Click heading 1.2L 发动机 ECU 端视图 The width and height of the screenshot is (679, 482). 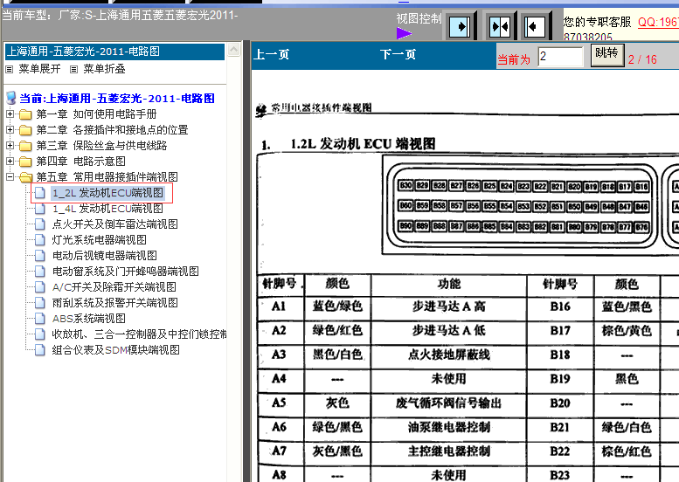click(x=363, y=144)
